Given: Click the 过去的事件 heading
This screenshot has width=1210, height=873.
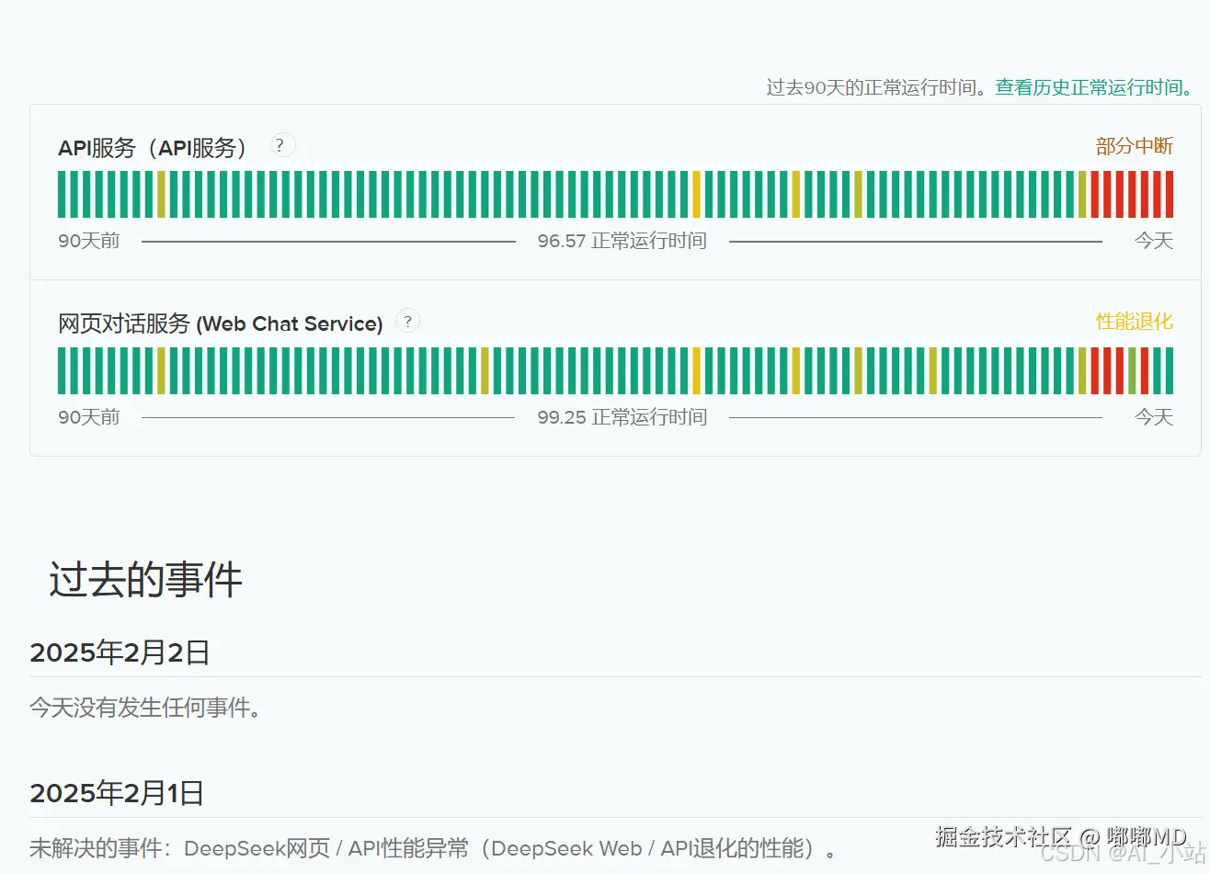Looking at the screenshot, I should point(145,581).
